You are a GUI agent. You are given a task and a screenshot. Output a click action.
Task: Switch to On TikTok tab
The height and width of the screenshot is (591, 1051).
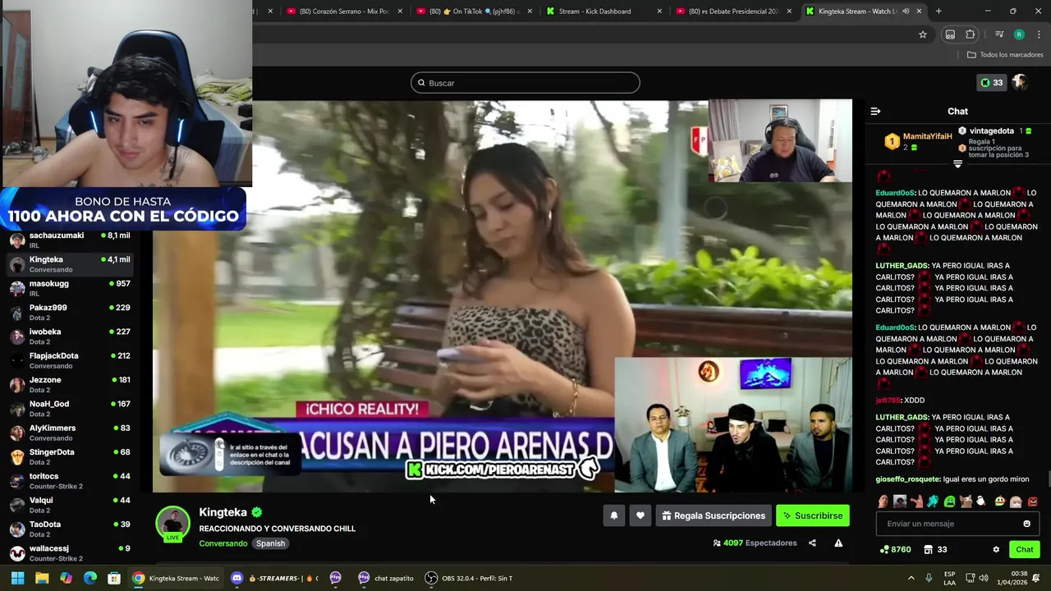pos(474,11)
